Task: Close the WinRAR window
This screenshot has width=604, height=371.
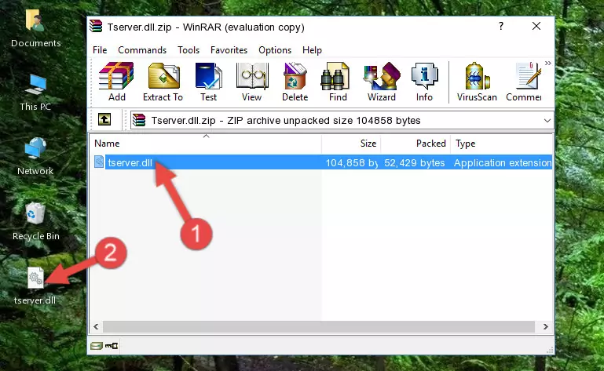Action: pos(536,26)
